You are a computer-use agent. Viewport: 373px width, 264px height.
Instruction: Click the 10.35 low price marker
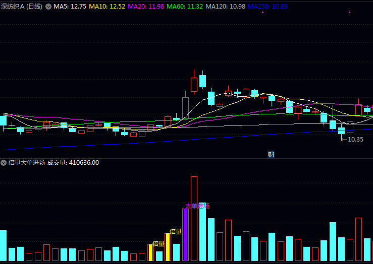pos(355,140)
